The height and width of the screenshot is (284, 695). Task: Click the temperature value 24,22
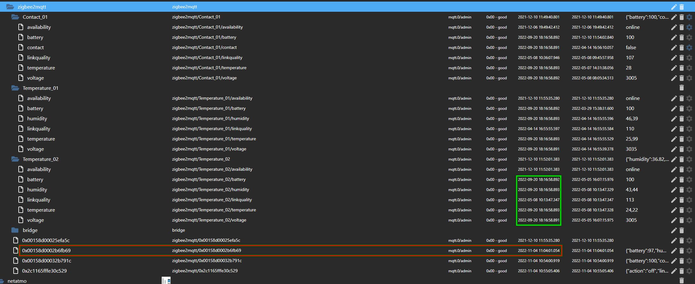[x=632, y=210]
